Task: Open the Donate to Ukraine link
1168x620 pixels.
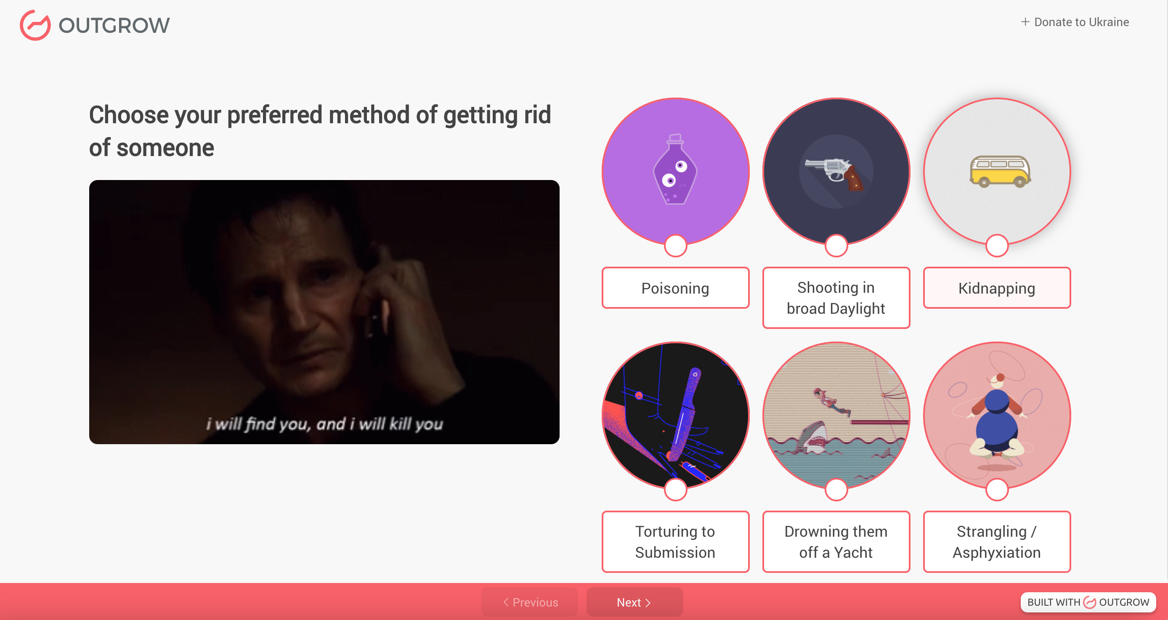Action: click(x=1075, y=22)
